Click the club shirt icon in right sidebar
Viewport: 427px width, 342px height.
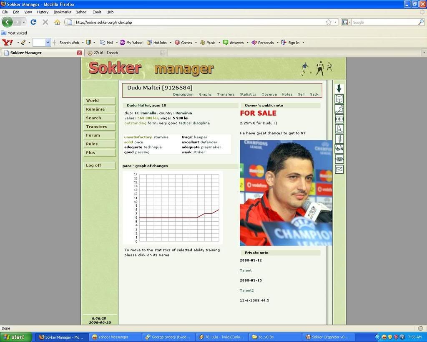click(x=339, y=99)
